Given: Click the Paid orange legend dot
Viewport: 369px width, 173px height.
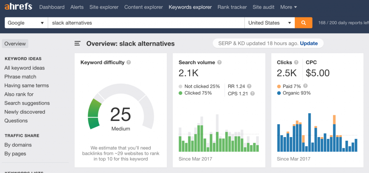Looking at the screenshot, I should pos(279,86).
